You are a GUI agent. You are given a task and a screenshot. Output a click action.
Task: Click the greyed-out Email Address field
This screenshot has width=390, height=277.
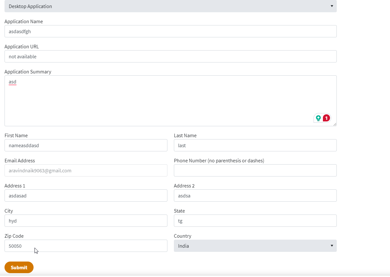86,170
